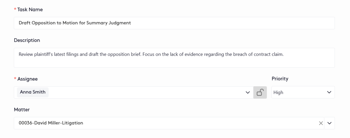Click the Matter label
Screen dimensions: 350x138
click(x=22, y=110)
